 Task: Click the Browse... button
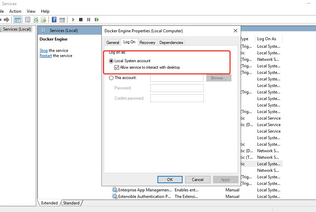point(219,78)
